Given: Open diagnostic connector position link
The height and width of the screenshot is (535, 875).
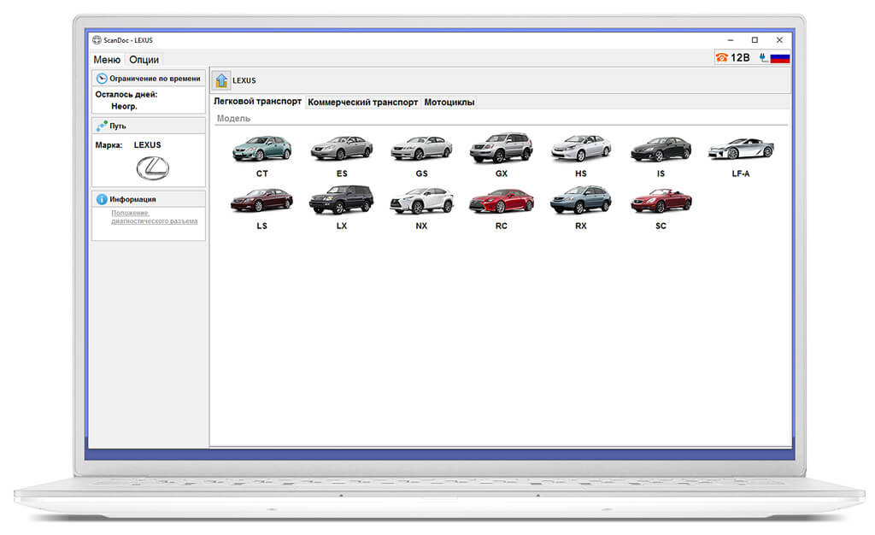Looking at the screenshot, I should point(154,217).
